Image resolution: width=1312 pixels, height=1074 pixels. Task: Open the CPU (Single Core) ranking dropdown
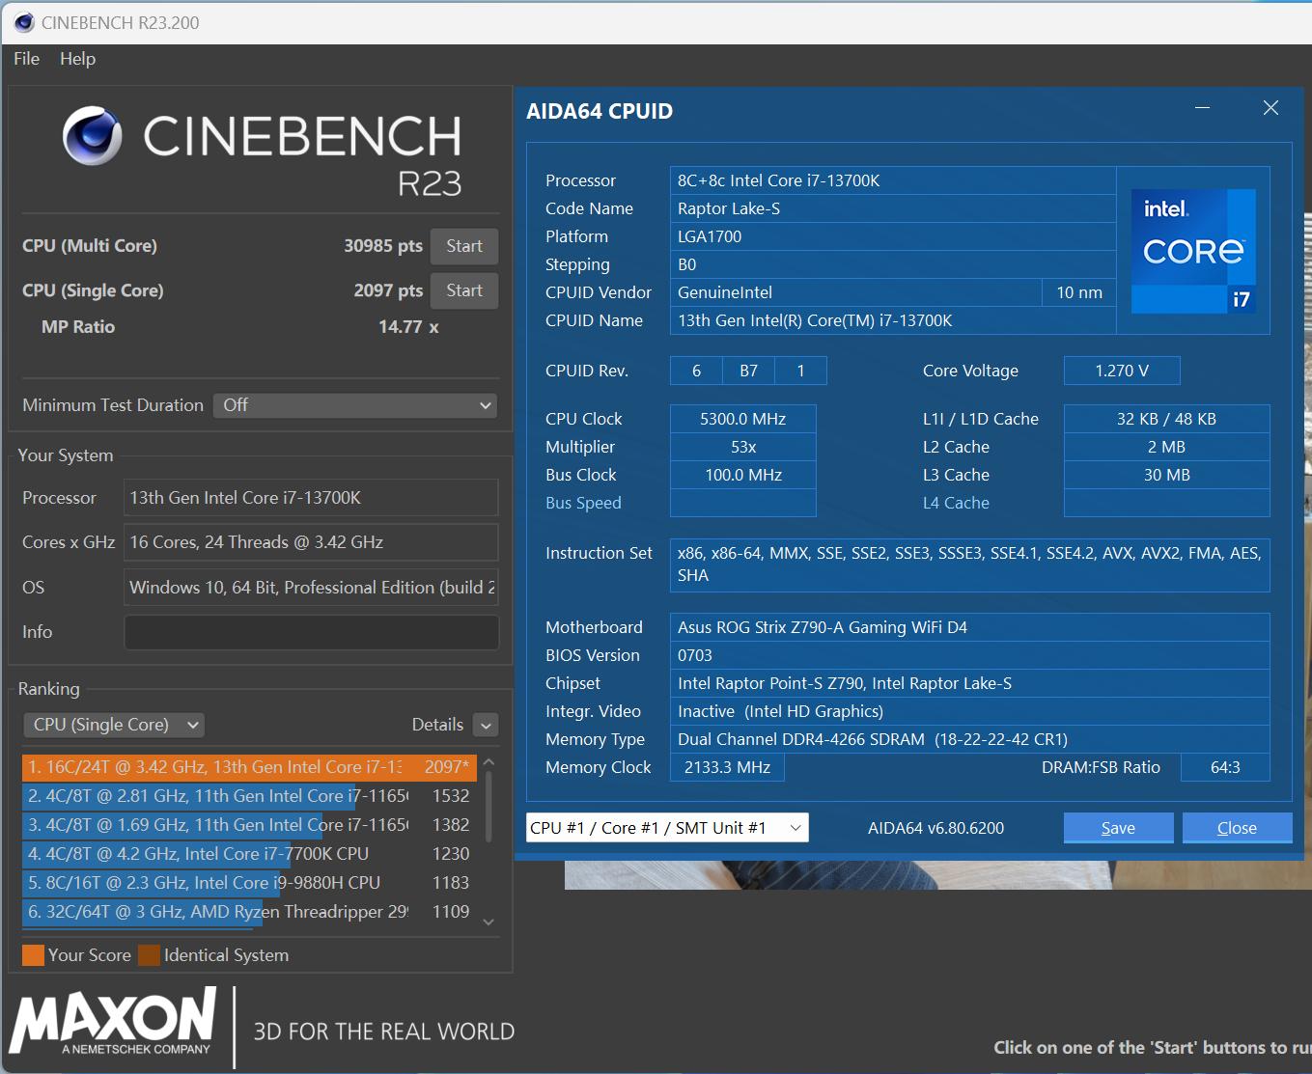[114, 725]
